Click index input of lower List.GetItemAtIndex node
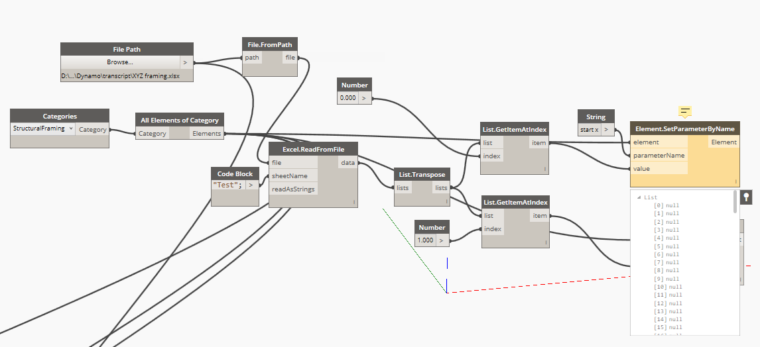Image resolution: width=760 pixels, height=347 pixels. coord(493,229)
